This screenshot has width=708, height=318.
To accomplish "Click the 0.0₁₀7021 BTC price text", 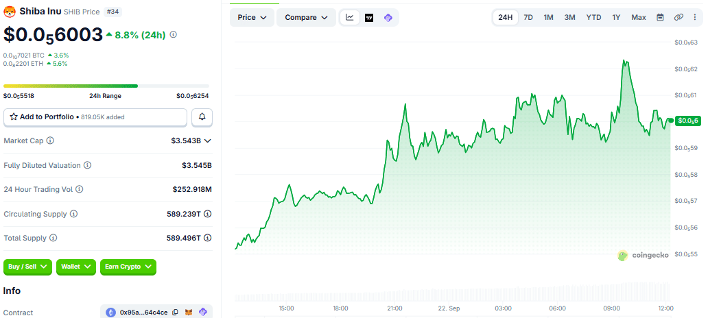I will tap(23, 56).
